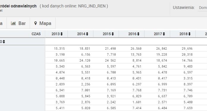Click the 2018 column header
This screenshot has width=207, height=111.
[x=183, y=34]
